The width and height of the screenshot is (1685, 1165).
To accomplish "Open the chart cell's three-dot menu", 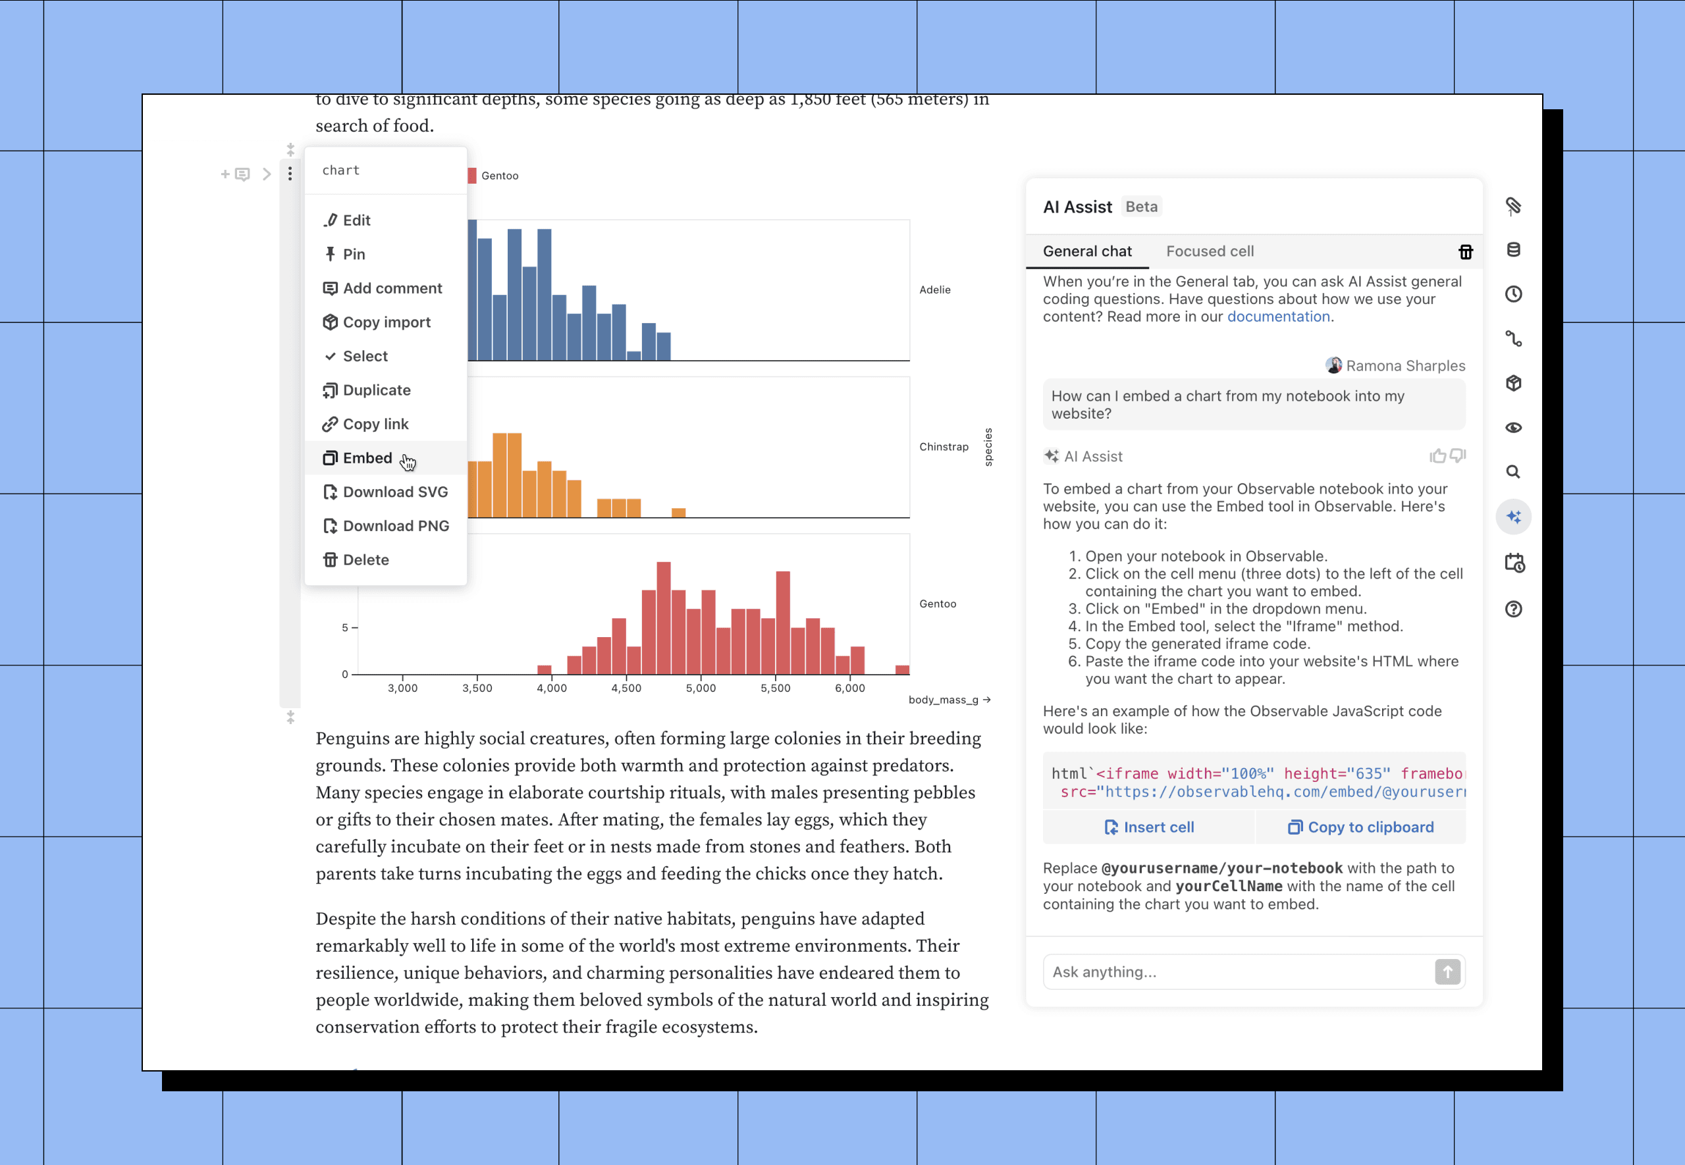I will 290,174.
